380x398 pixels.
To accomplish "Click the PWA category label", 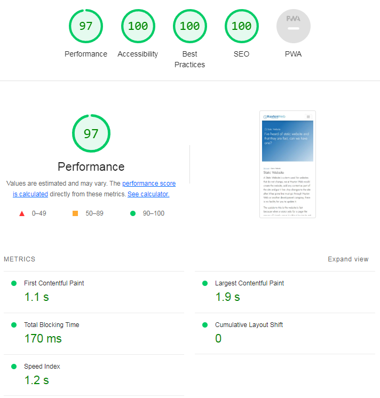I will 293,54.
